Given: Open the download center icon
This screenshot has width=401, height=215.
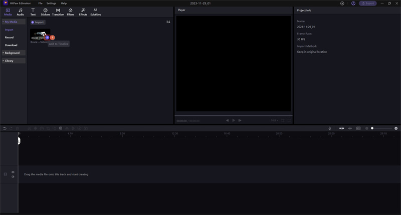Looking at the screenshot, I should click(342, 3).
